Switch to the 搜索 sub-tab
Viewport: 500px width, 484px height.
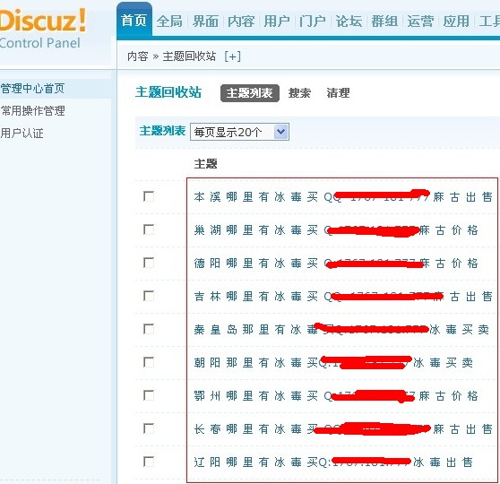click(x=299, y=93)
